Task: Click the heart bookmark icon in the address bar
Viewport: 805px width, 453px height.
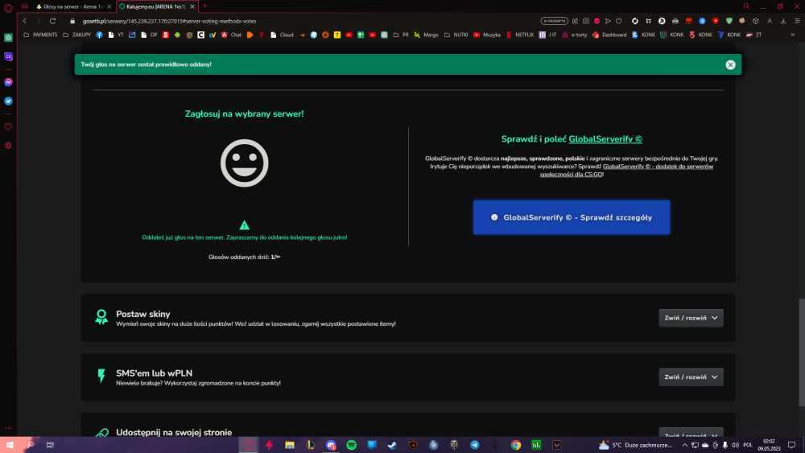Action: click(618, 21)
